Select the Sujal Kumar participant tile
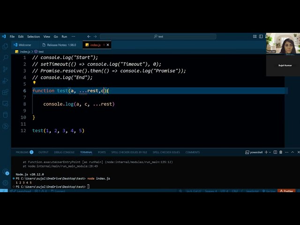The width and height of the screenshot is (300, 225). pyautogui.click(x=283, y=66)
